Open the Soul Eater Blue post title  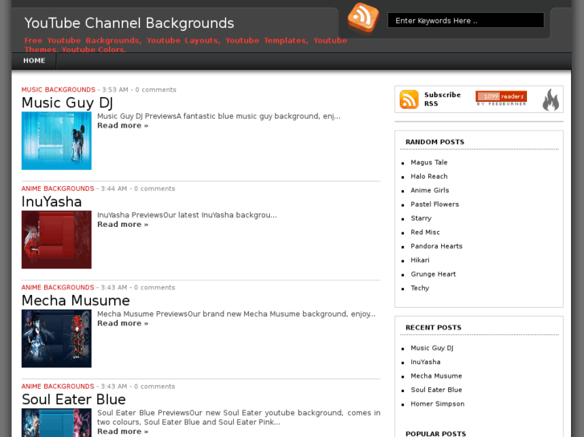(74, 399)
